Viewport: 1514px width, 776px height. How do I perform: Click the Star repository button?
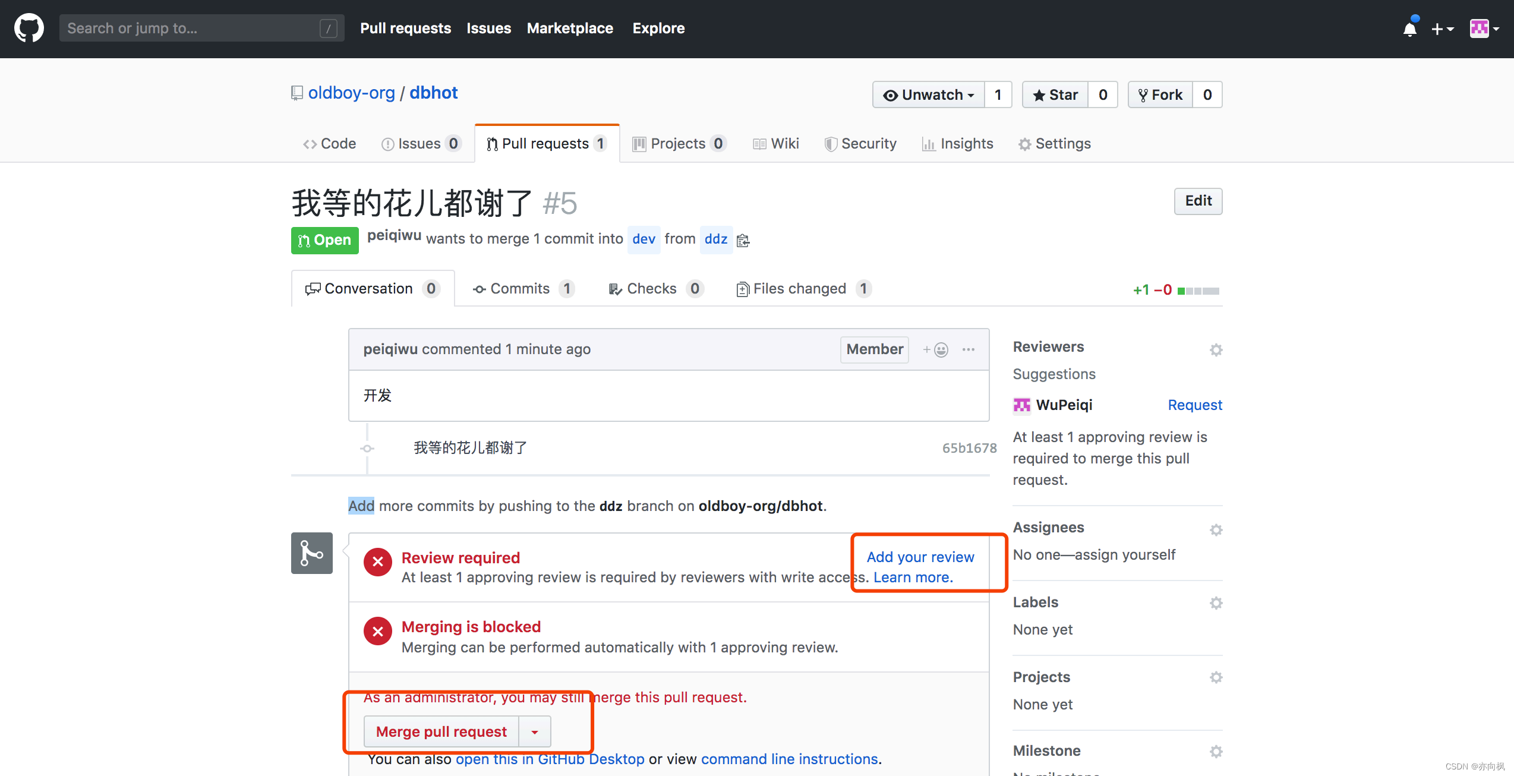coord(1055,95)
